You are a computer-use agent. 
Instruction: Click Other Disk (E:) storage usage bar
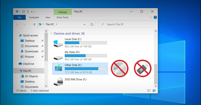pyautogui.click(x=86, y=69)
